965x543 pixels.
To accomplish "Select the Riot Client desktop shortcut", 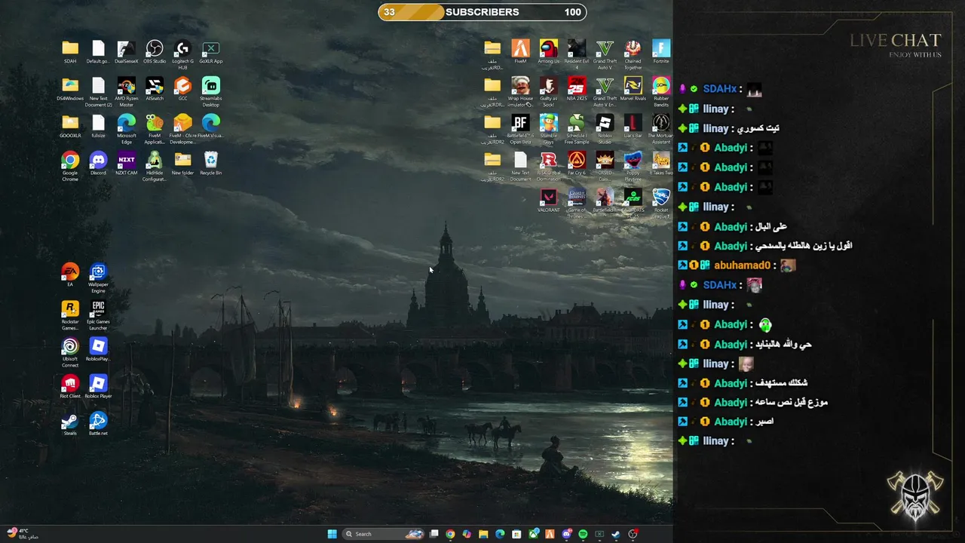I will click(x=70, y=386).
